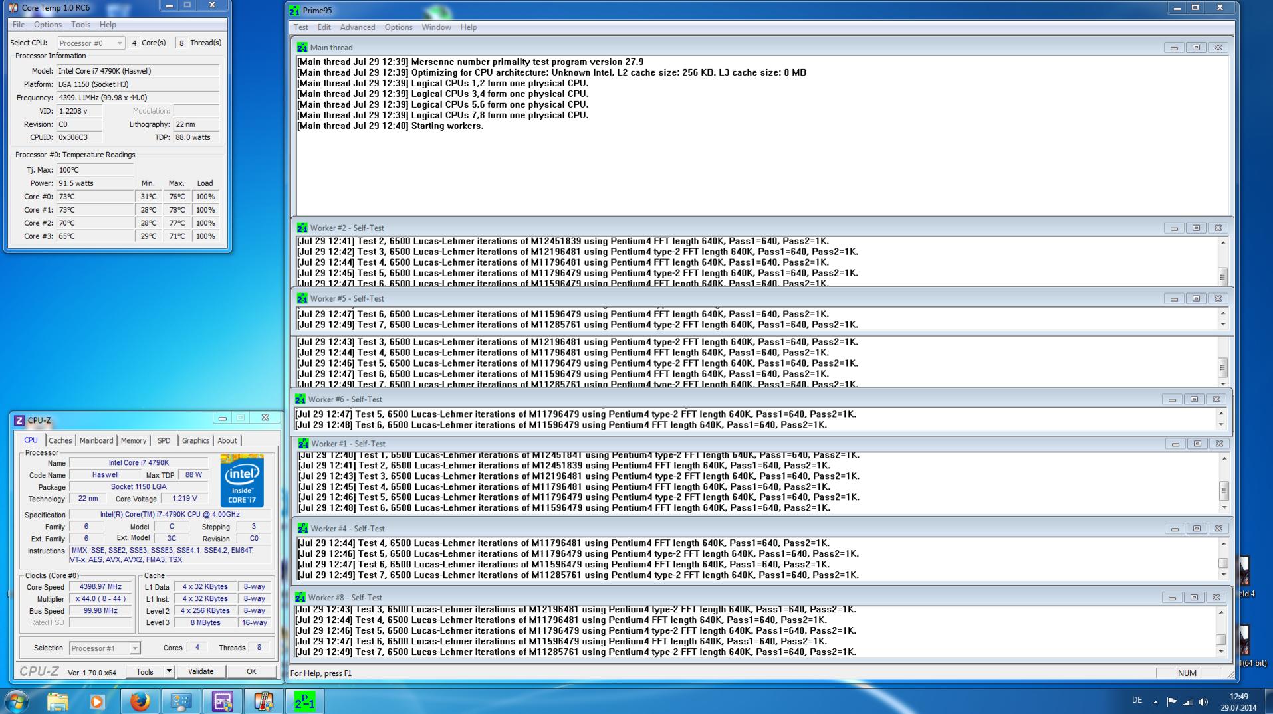
Task: Click Worker #2 log vertical scrollbar
Action: tap(1222, 262)
